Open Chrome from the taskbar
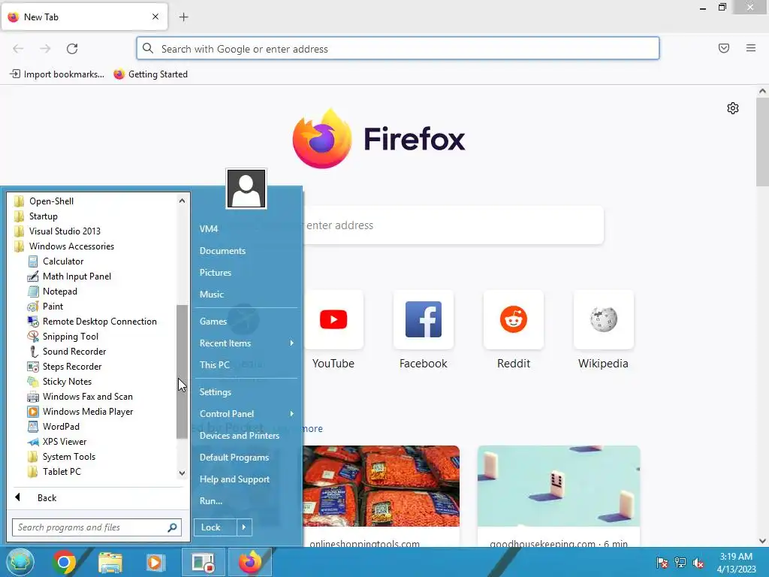 64,562
